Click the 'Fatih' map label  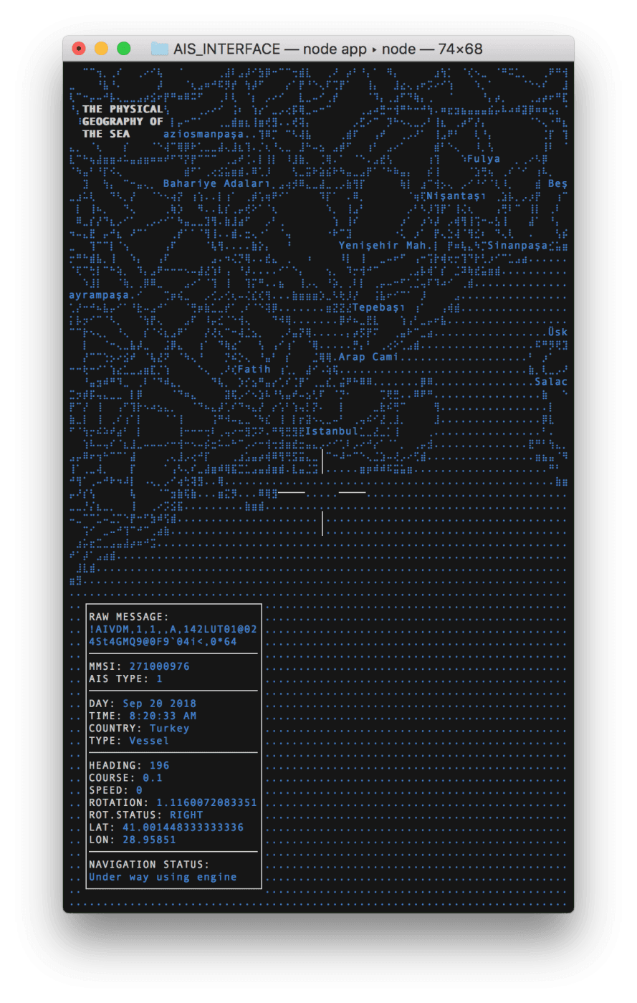(254, 370)
